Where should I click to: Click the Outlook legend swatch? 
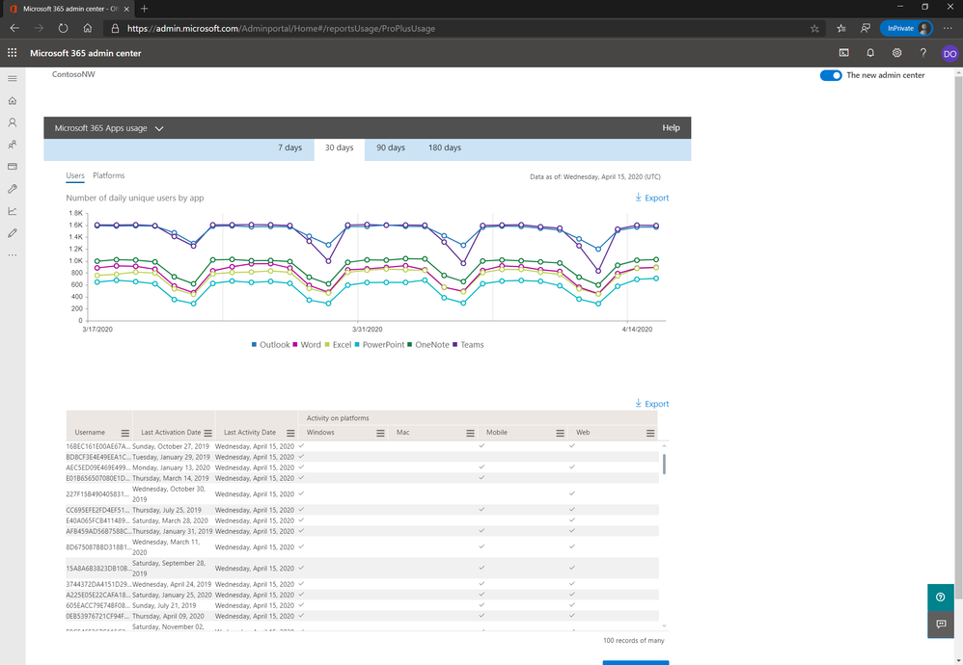[255, 345]
